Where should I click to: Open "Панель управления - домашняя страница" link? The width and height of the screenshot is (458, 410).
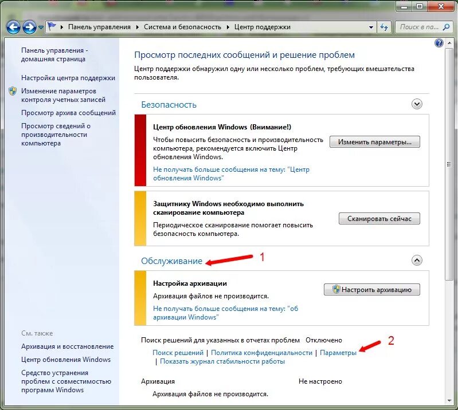[x=54, y=54]
